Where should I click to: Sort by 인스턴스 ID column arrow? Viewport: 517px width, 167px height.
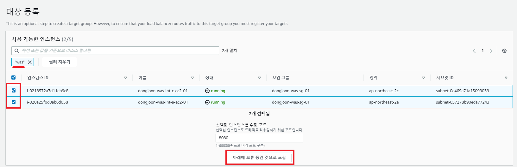126,78
